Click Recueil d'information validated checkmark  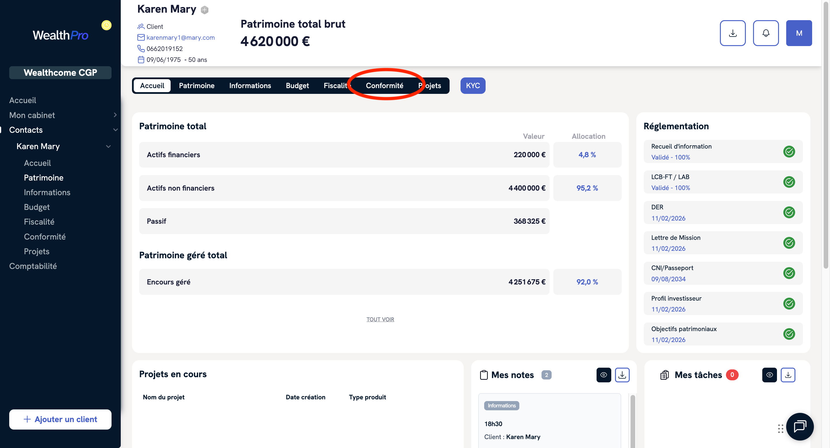point(789,151)
